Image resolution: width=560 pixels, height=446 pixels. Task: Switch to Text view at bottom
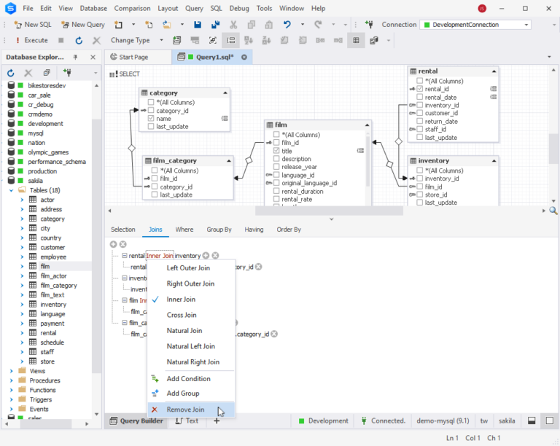click(187, 421)
